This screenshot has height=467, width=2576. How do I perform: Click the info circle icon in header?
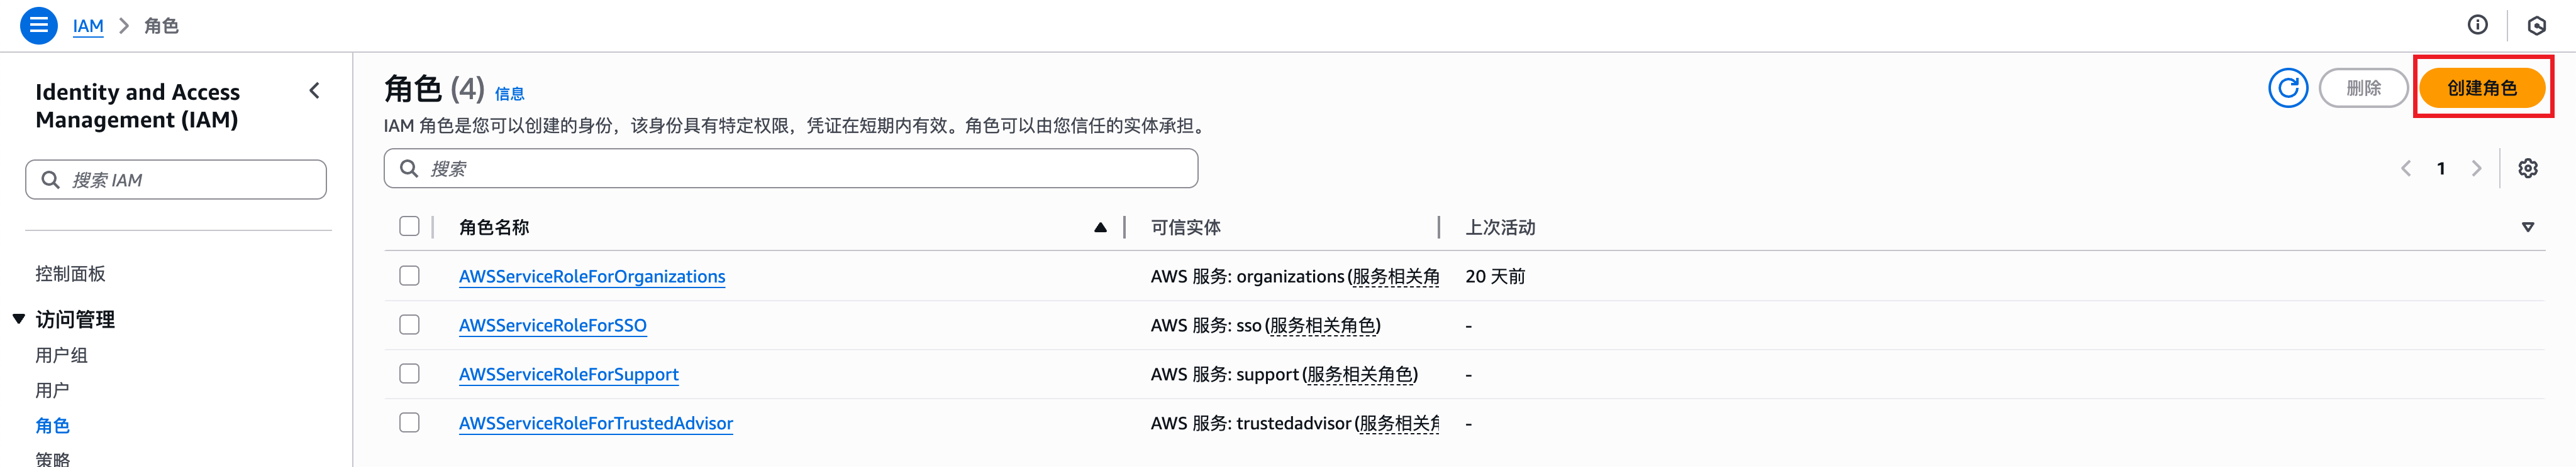[2477, 25]
